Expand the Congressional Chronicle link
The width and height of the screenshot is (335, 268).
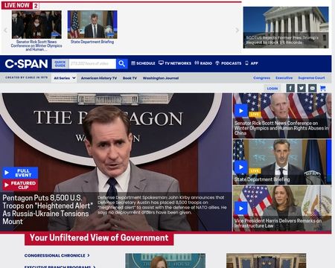(x=57, y=255)
